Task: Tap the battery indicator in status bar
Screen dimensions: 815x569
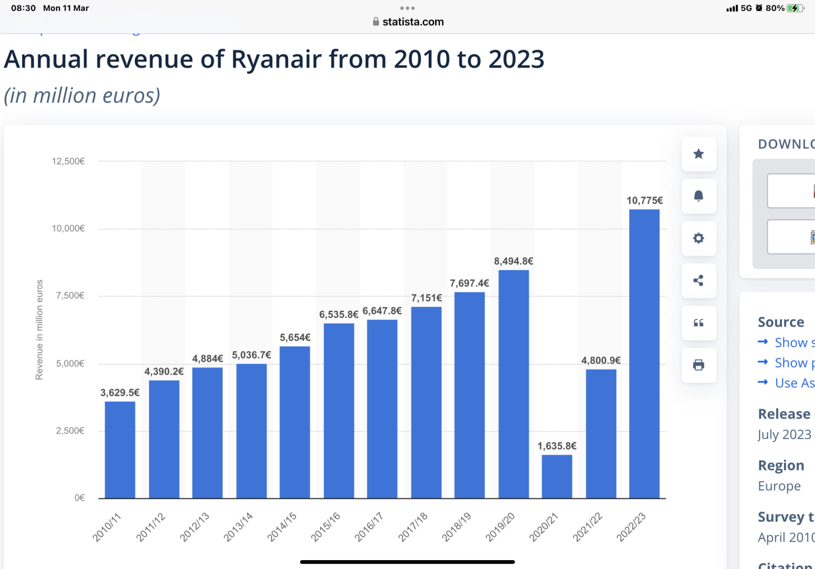Action: tap(796, 8)
